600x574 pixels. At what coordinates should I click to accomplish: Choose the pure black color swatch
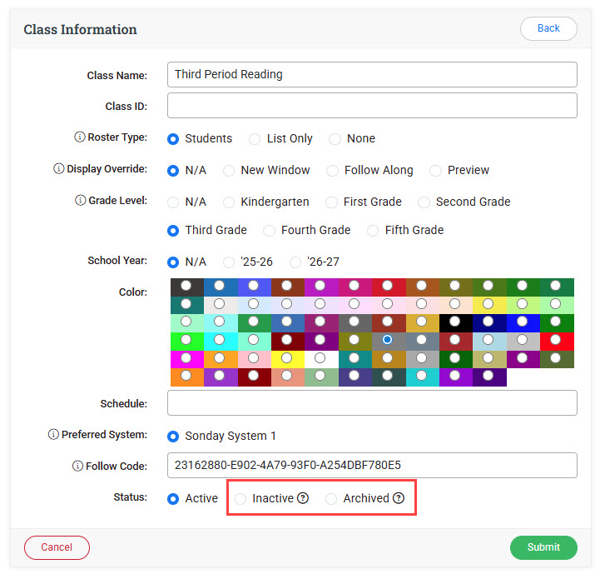[x=455, y=322]
